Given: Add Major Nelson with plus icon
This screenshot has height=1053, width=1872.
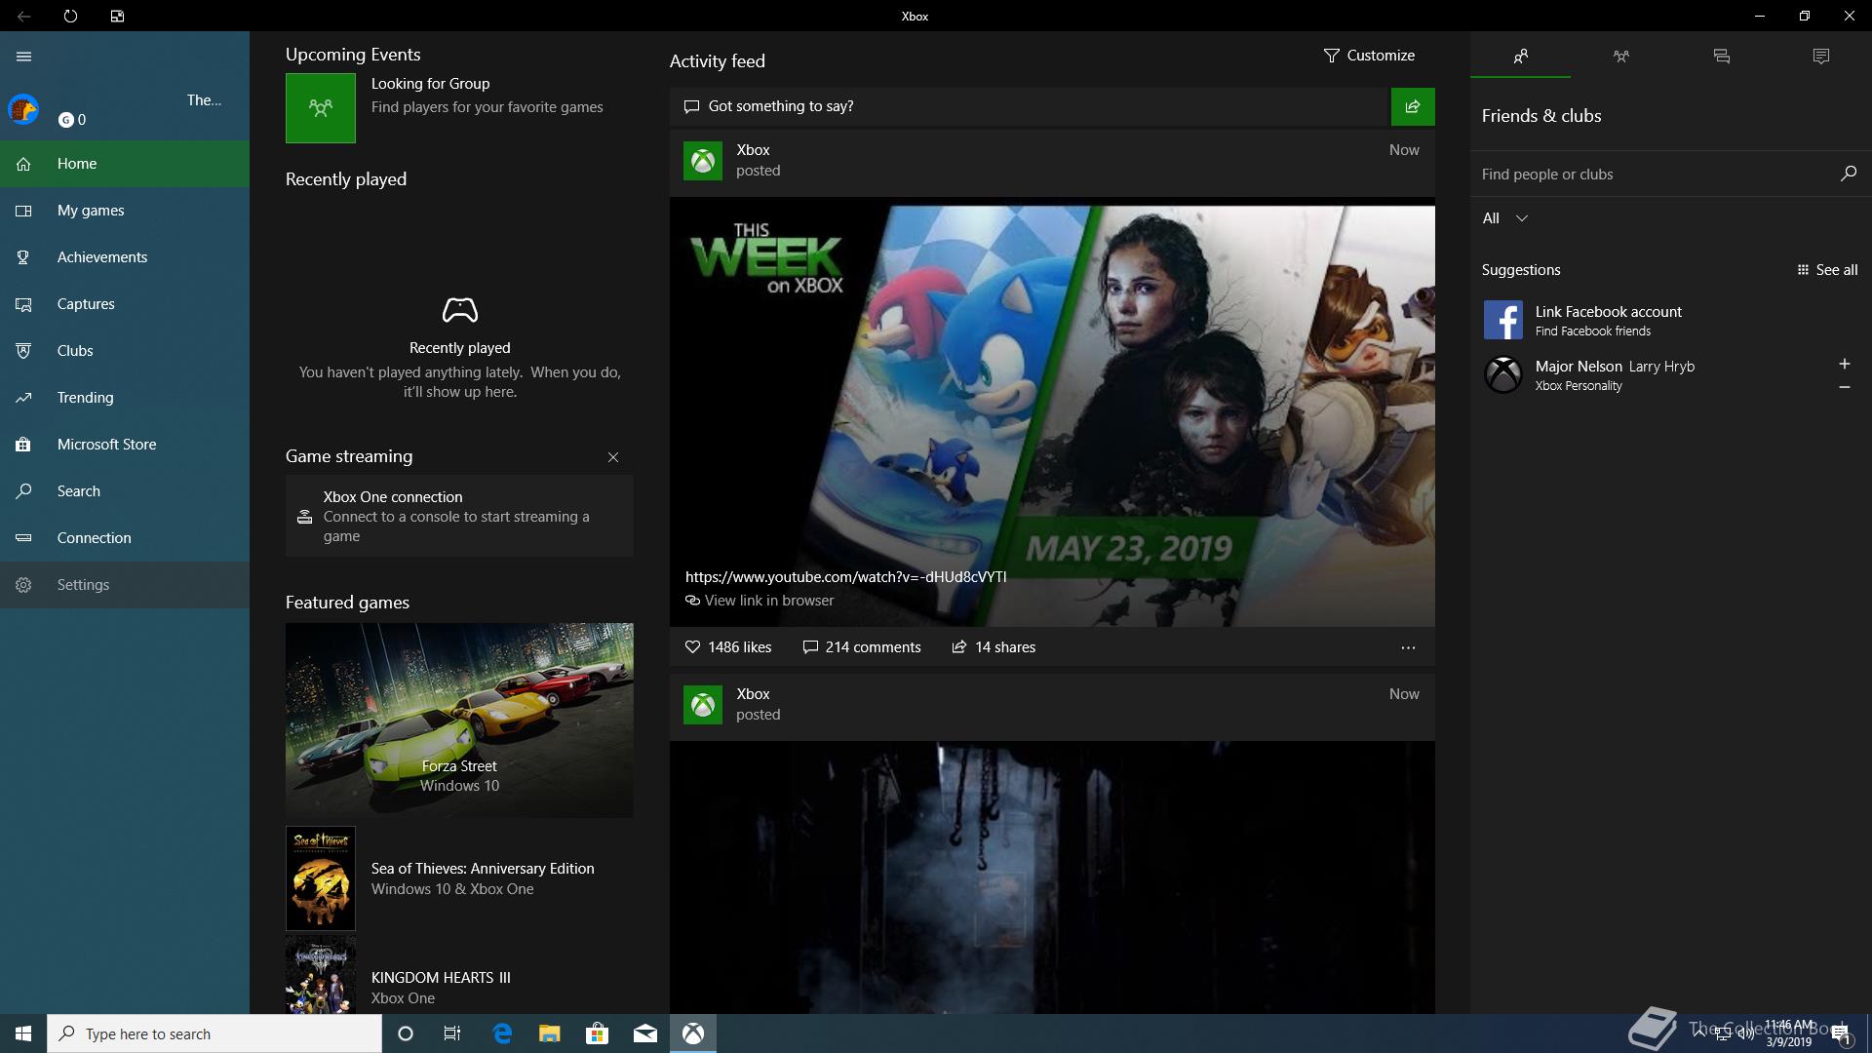Looking at the screenshot, I should click(1844, 364).
